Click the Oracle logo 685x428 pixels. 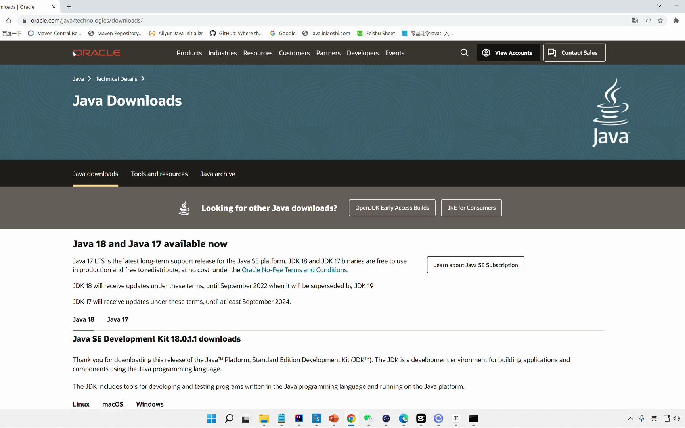point(97,53)
